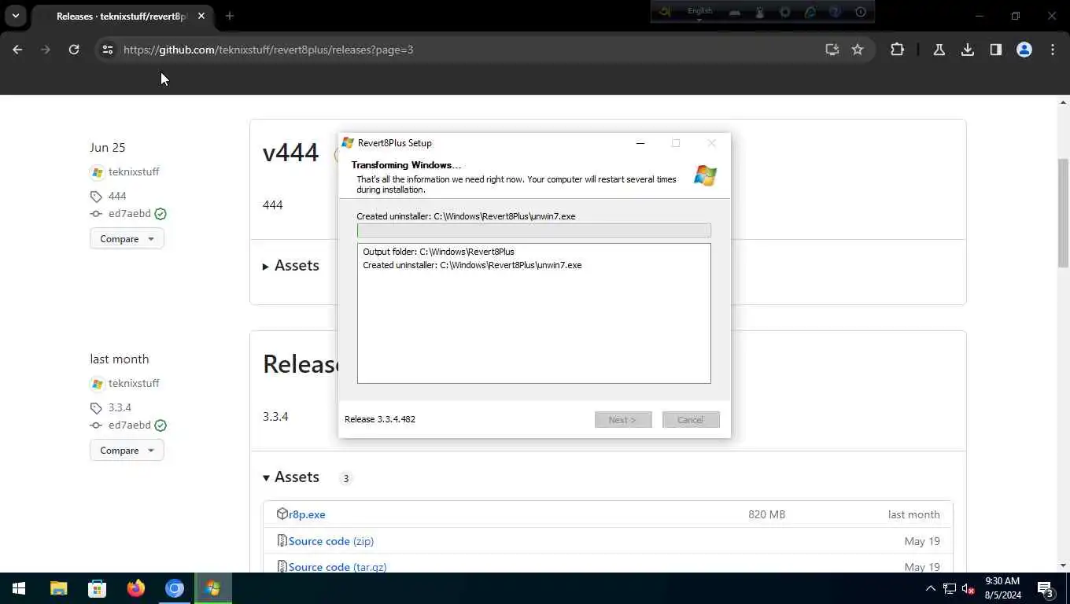Click the install app icon in address bar
The width and height of the screenshot is (1070, 604).
[832, 50]
